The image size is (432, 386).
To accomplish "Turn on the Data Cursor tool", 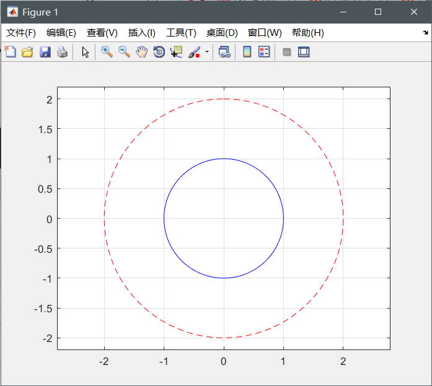I will point(176,52).
